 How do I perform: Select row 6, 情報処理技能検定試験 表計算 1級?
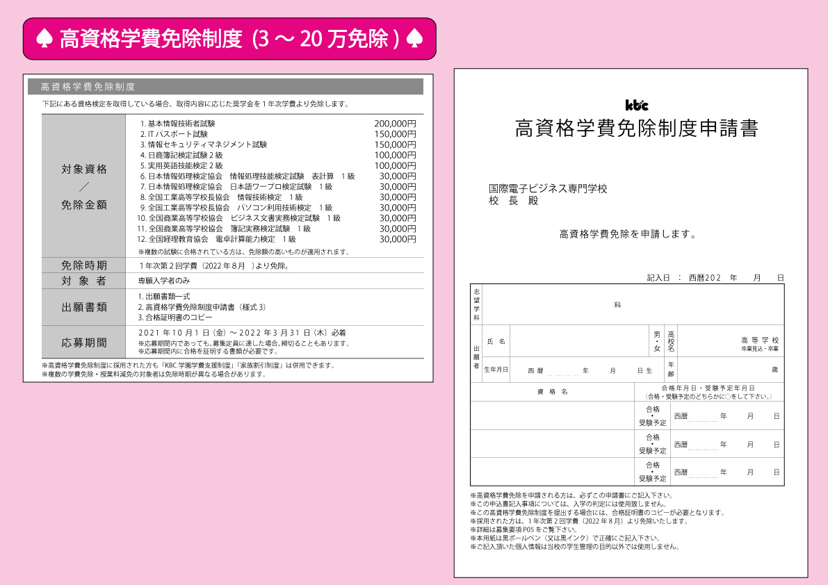[278, 176]
